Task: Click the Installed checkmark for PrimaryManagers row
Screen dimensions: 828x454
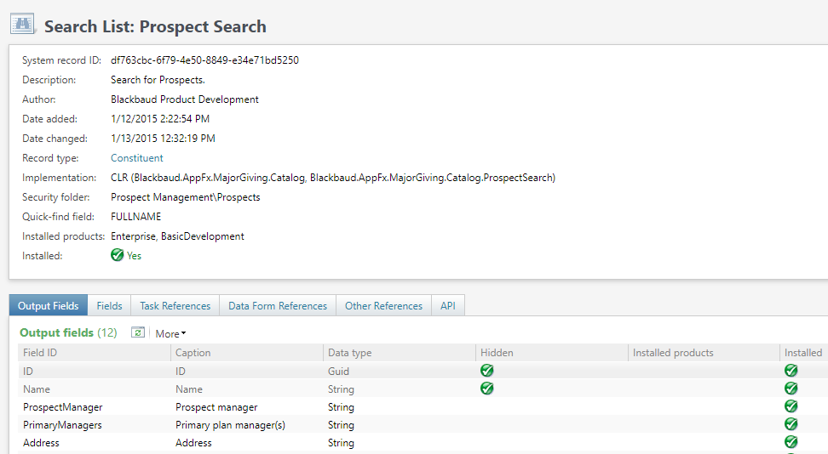Action: 791,424
